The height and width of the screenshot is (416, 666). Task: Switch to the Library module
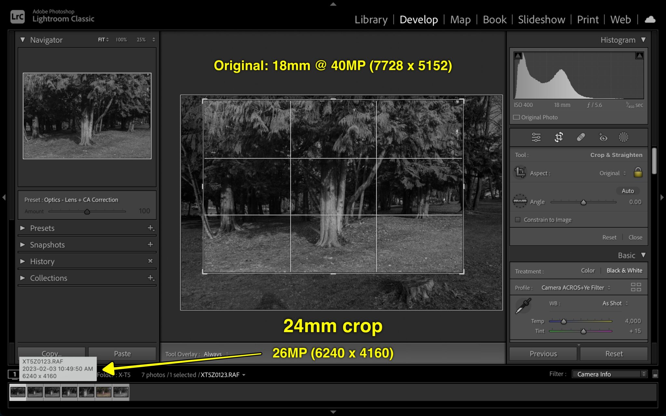pyautogui.click(x=371, y=19)
